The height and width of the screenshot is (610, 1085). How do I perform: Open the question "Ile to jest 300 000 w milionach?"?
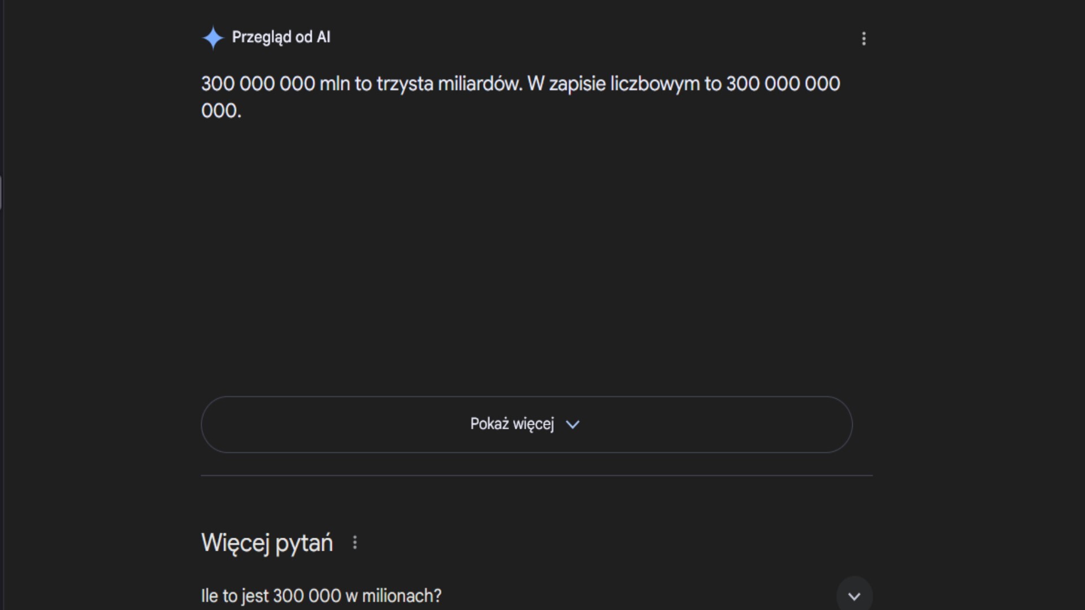[321, 596]
